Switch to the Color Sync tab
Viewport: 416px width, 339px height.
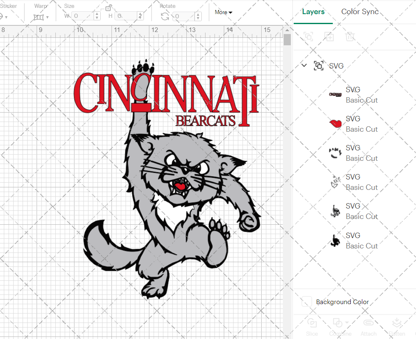(360, 12)
